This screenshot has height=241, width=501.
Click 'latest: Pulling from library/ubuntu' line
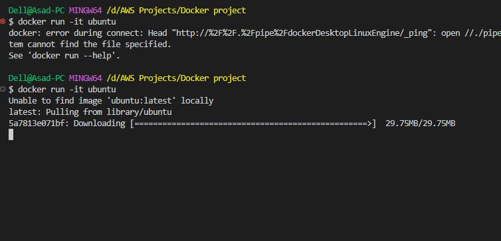(x=90, y=112)
